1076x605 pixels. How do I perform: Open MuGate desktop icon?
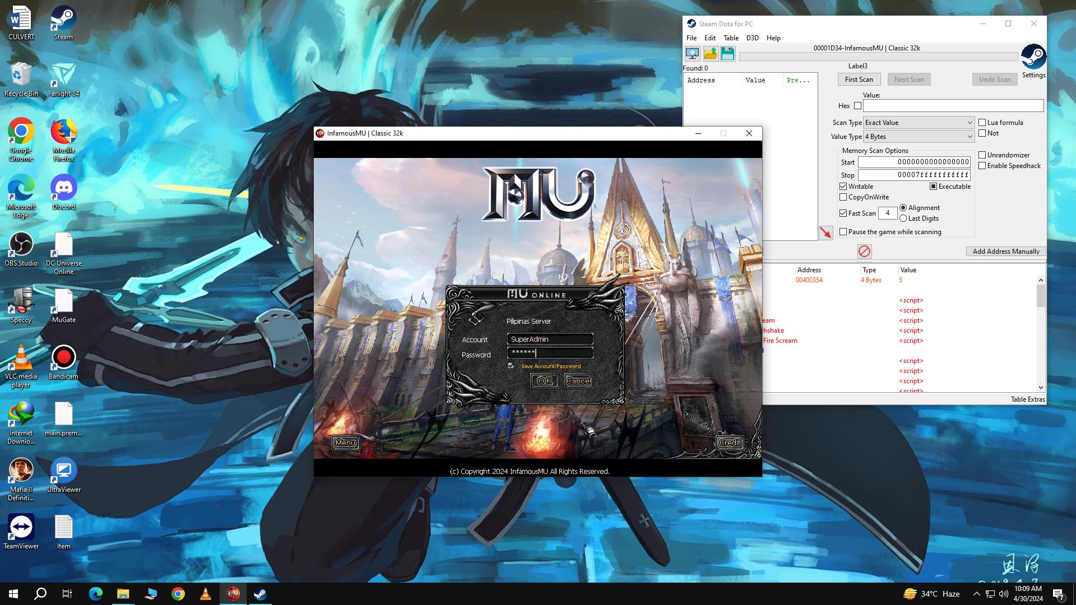tap(63, 305)
